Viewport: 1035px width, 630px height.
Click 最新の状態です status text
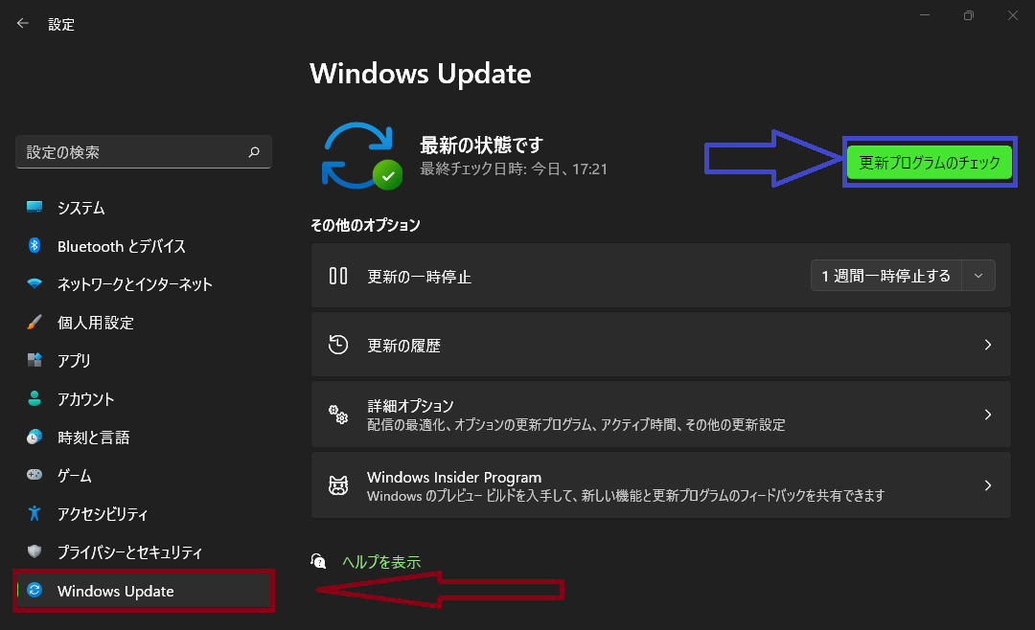point(481,145)
